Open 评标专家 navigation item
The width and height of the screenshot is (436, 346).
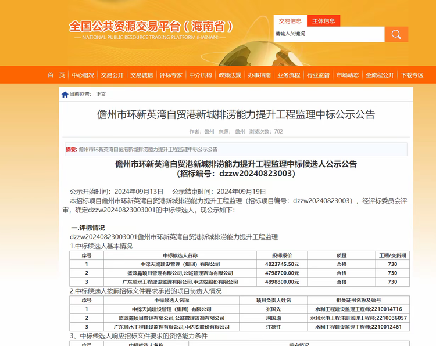coord(171,75)
